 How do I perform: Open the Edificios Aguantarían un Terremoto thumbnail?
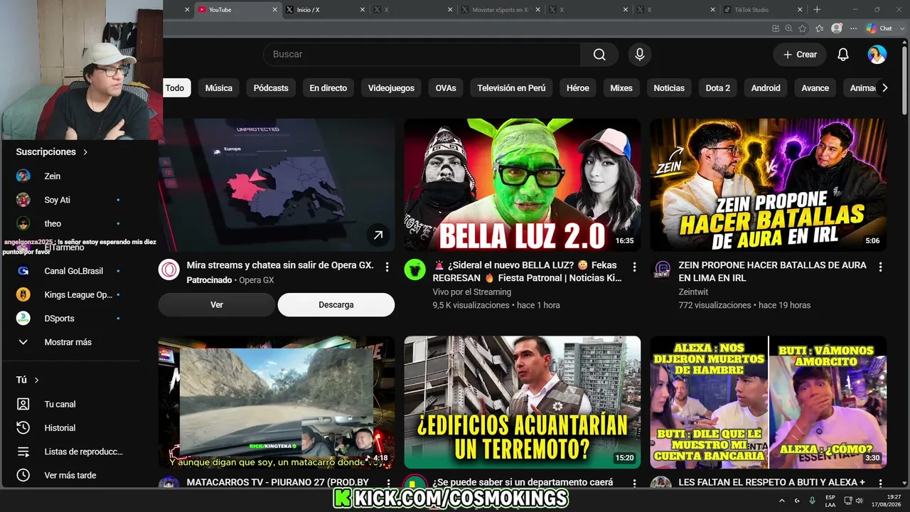pyautogui.click(x=523, y=402)
